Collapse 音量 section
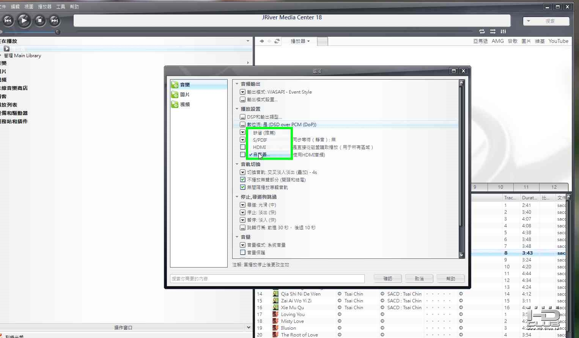This screenshot has width=579, height=338. (x=237, y=237)
